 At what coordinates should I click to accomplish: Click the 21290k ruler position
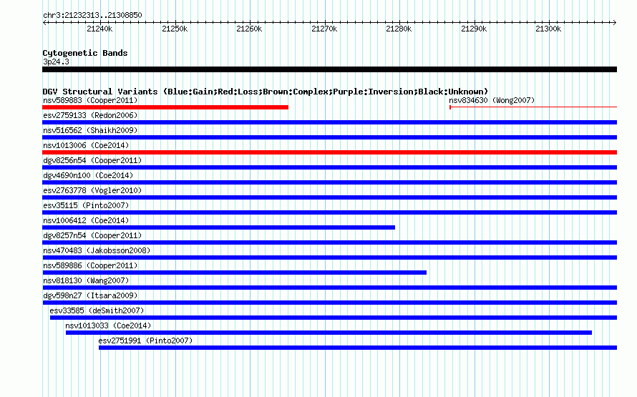pos(474,29)
